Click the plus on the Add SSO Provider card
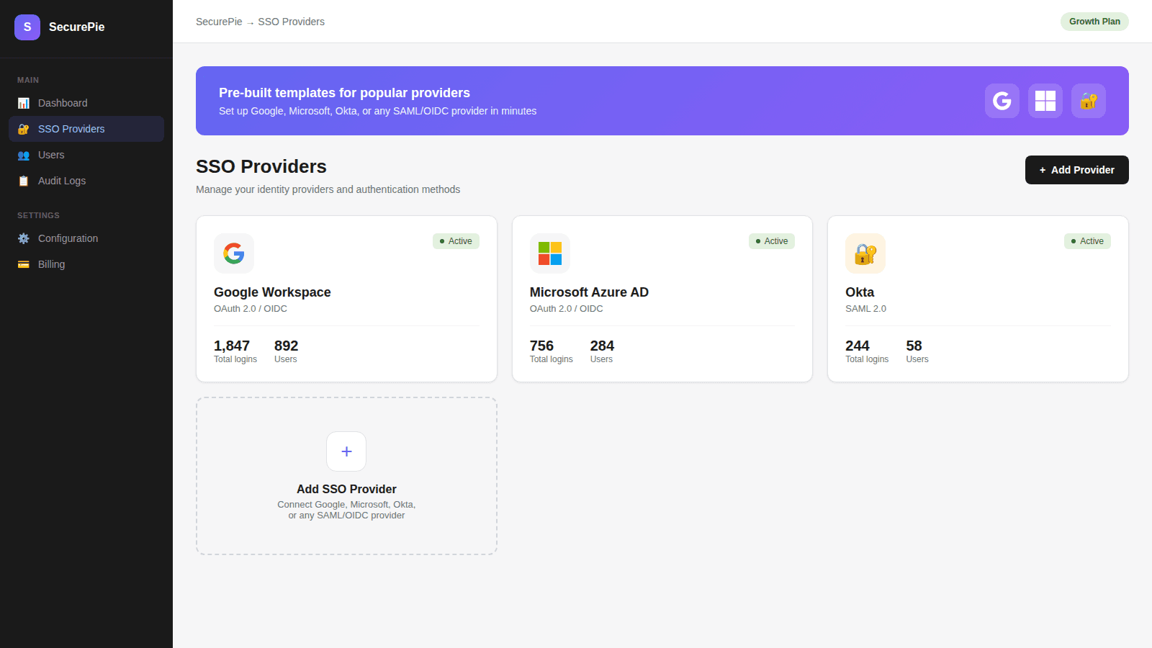This screenshot has width=1152, height=648. pyautogui.click(x=346, y=451)
